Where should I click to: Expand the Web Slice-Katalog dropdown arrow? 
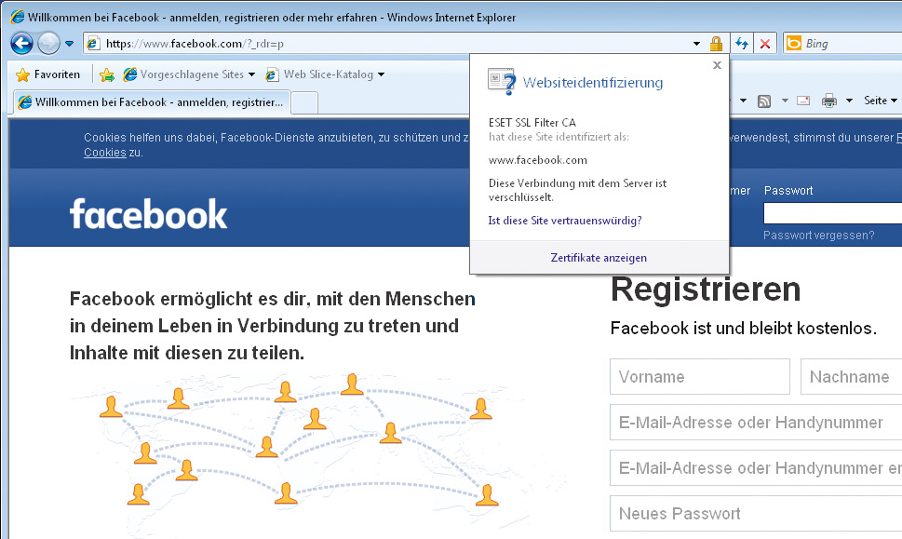coord(381,74)
